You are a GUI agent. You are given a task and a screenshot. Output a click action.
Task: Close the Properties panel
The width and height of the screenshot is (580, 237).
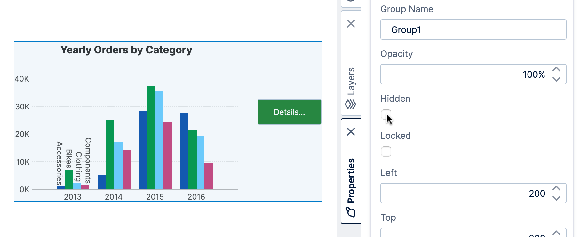(351, 131)
